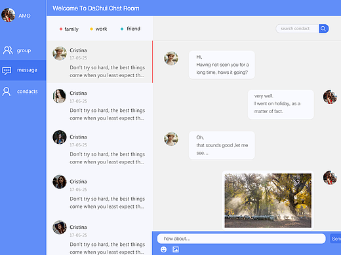Image resolution: width=341 pixels, height=255 pixels.
Task: Click sender avatar beside 'Hi,' message
Action: click(x=171, y=58)
